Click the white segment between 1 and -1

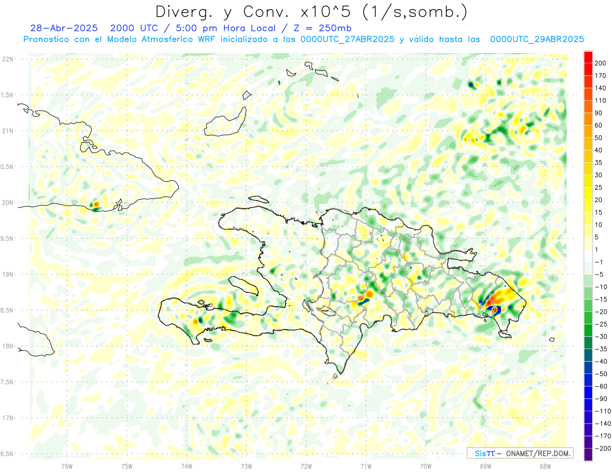coord(588,256)
